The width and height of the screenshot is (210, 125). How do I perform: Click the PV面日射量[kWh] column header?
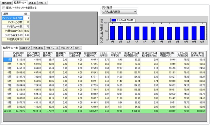click(x=19, y=54)
